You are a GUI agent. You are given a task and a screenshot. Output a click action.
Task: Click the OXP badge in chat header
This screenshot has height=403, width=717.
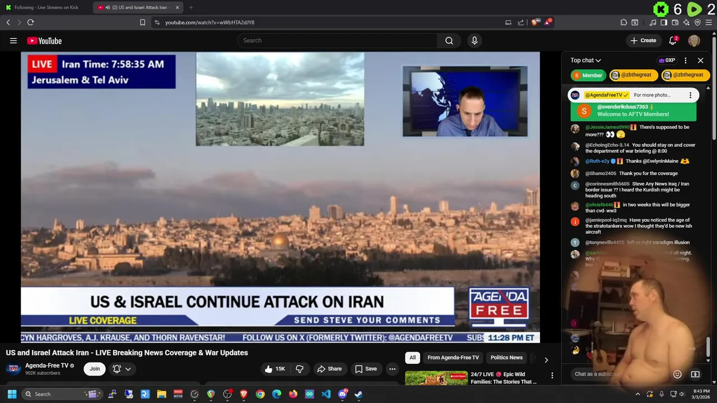[667, 60]
